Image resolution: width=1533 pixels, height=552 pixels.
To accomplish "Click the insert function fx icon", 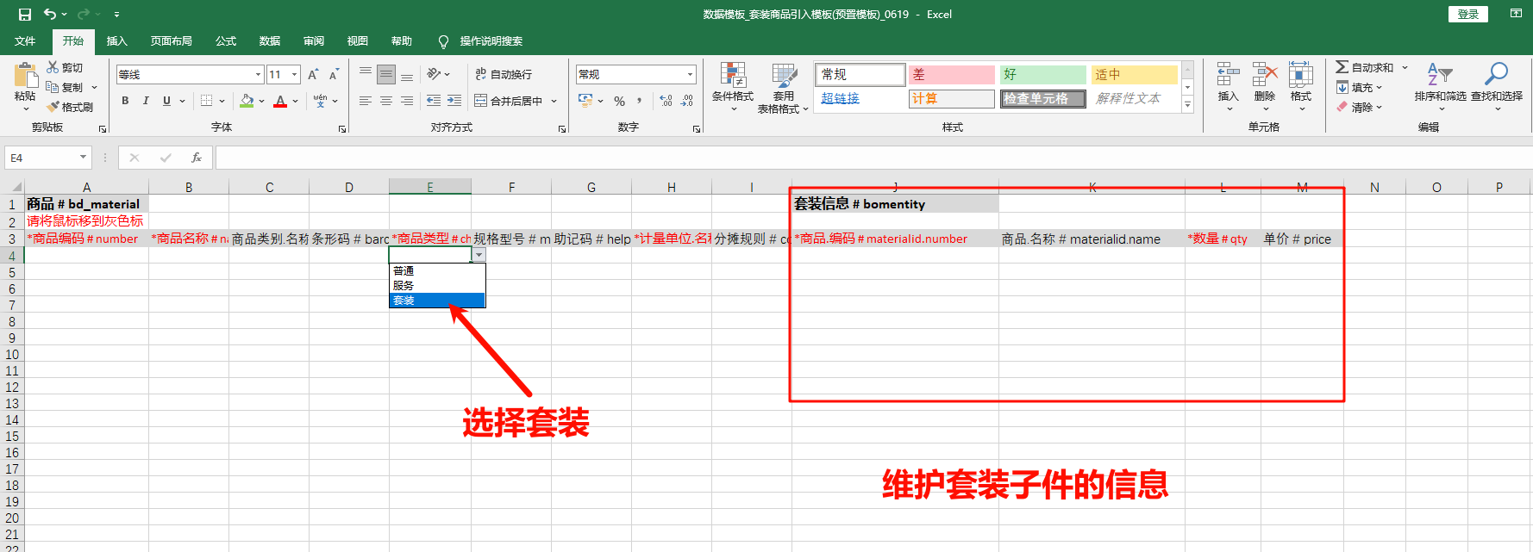I will point(197,158).
